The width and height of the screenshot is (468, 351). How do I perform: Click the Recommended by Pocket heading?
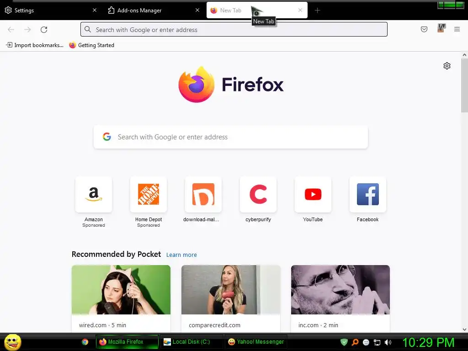[x=116, y=254]
